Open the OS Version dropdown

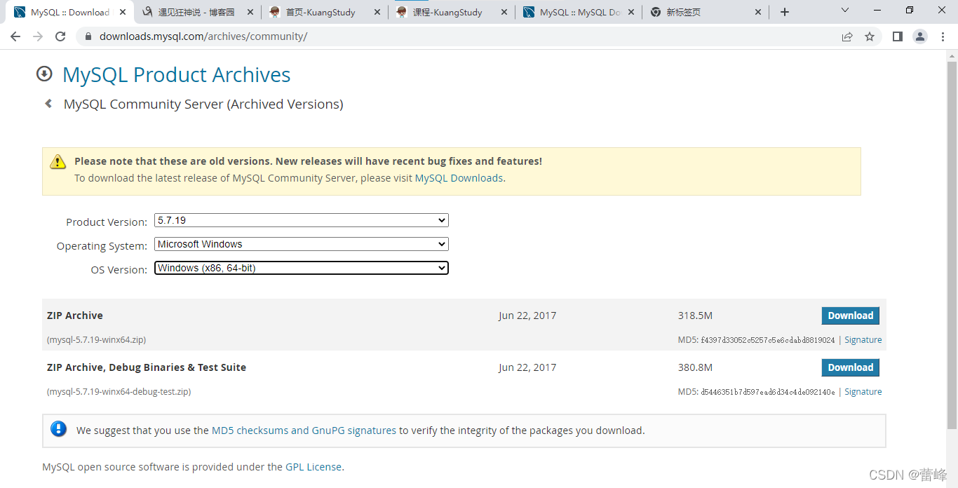click(302, 268)
